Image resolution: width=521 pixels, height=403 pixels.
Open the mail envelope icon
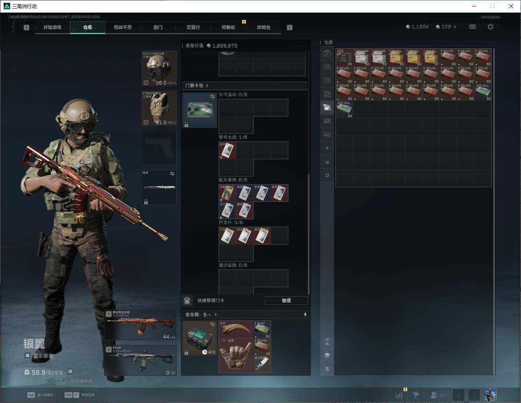[473, 27]
